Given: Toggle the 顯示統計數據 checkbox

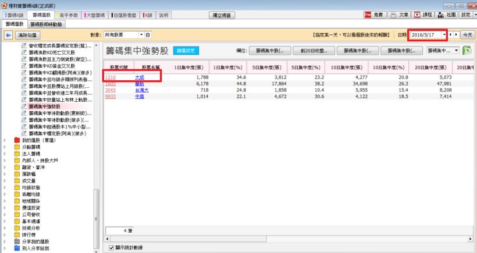Looking at the screenshot, I should pos(112,247).
